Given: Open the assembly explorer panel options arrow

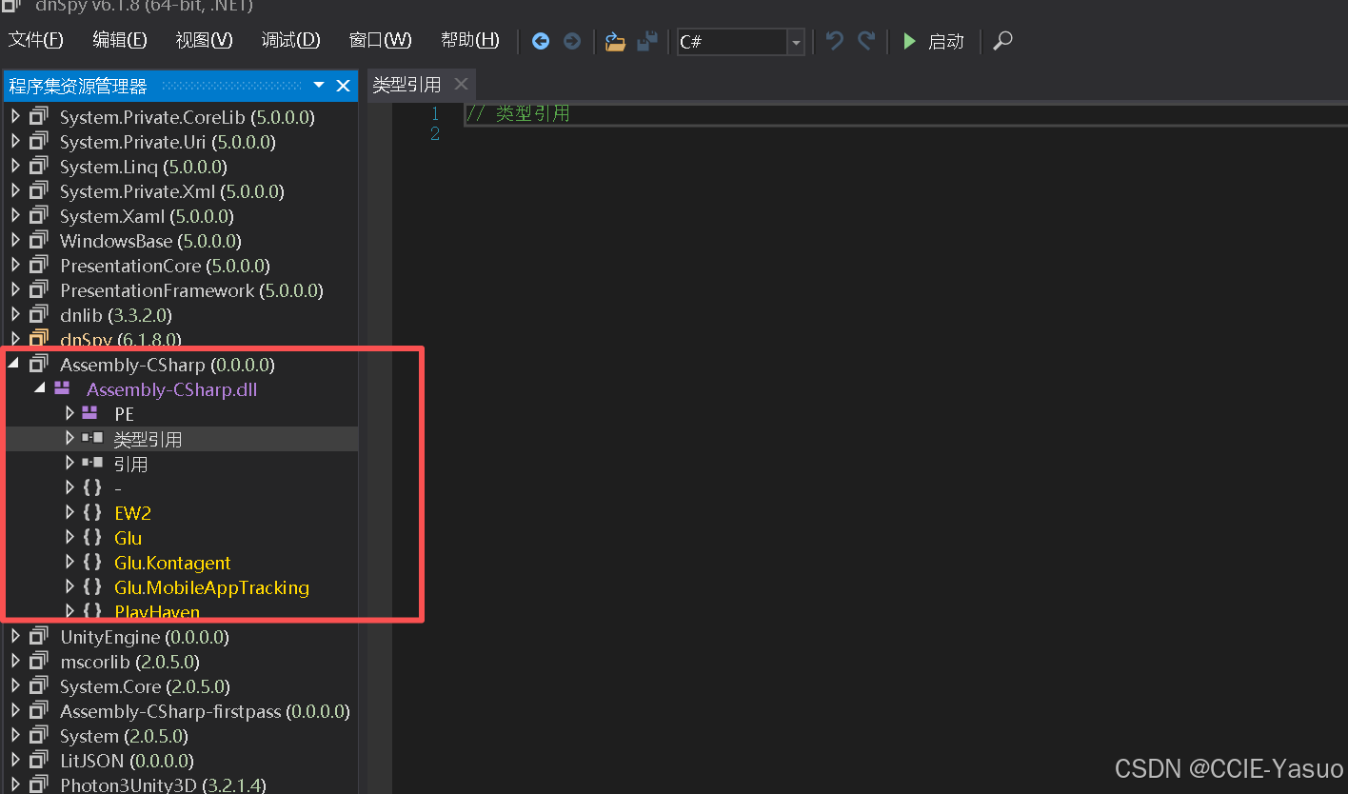Looking at the screenshot, I should pos(319,86).
